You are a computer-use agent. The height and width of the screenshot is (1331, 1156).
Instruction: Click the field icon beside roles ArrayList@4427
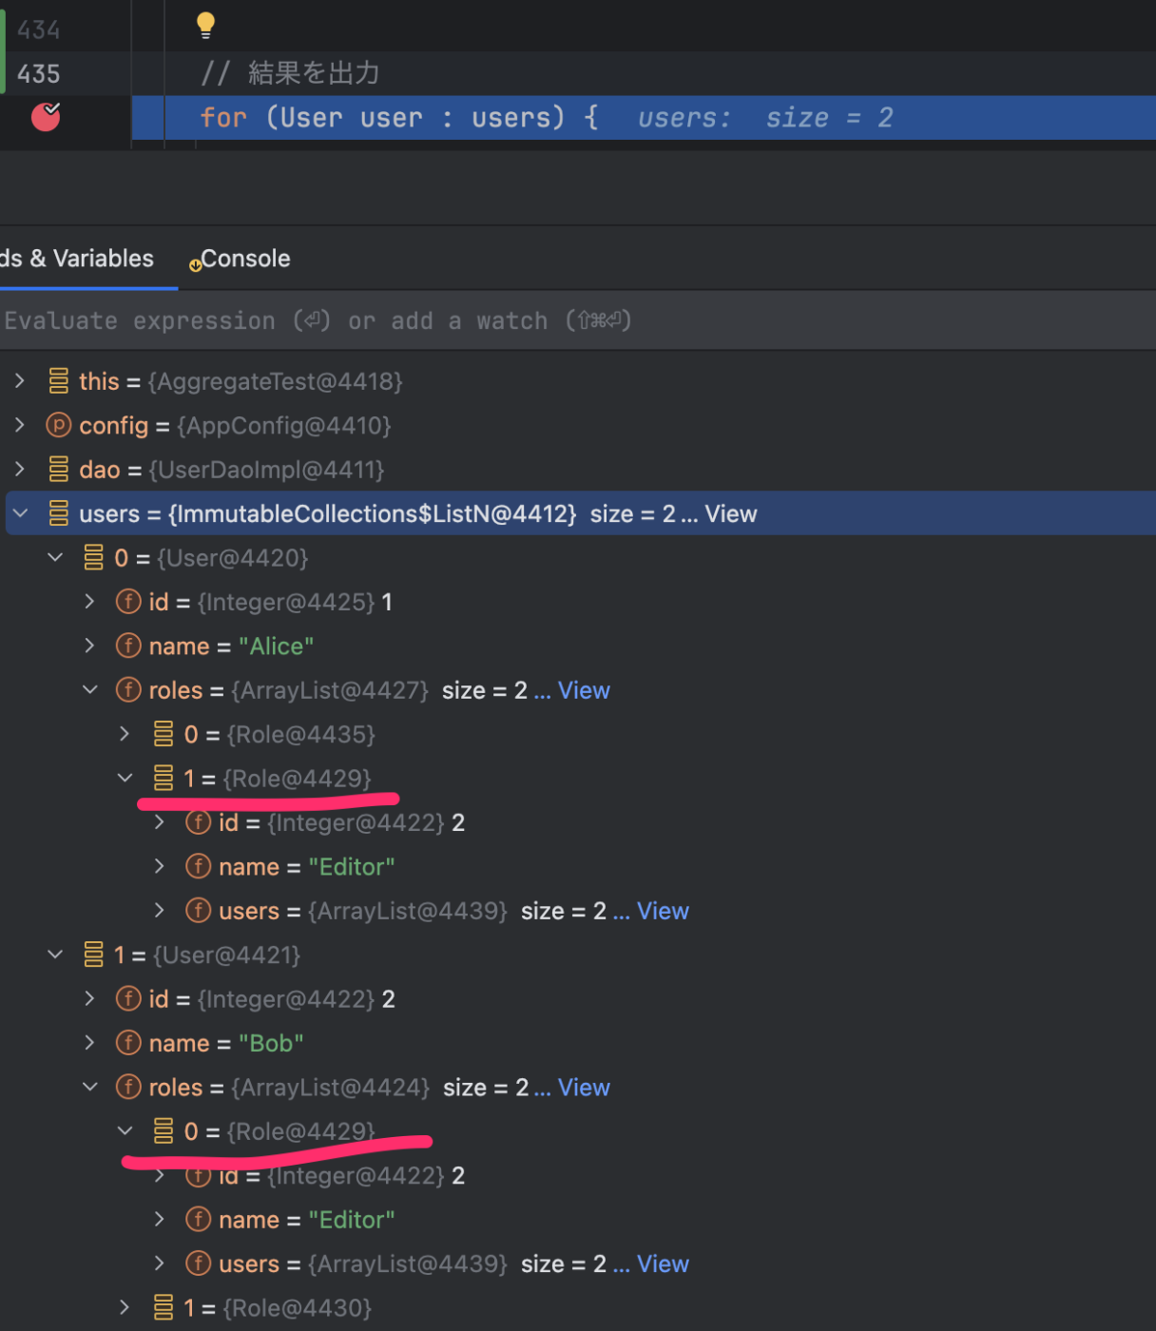(128, 690)
